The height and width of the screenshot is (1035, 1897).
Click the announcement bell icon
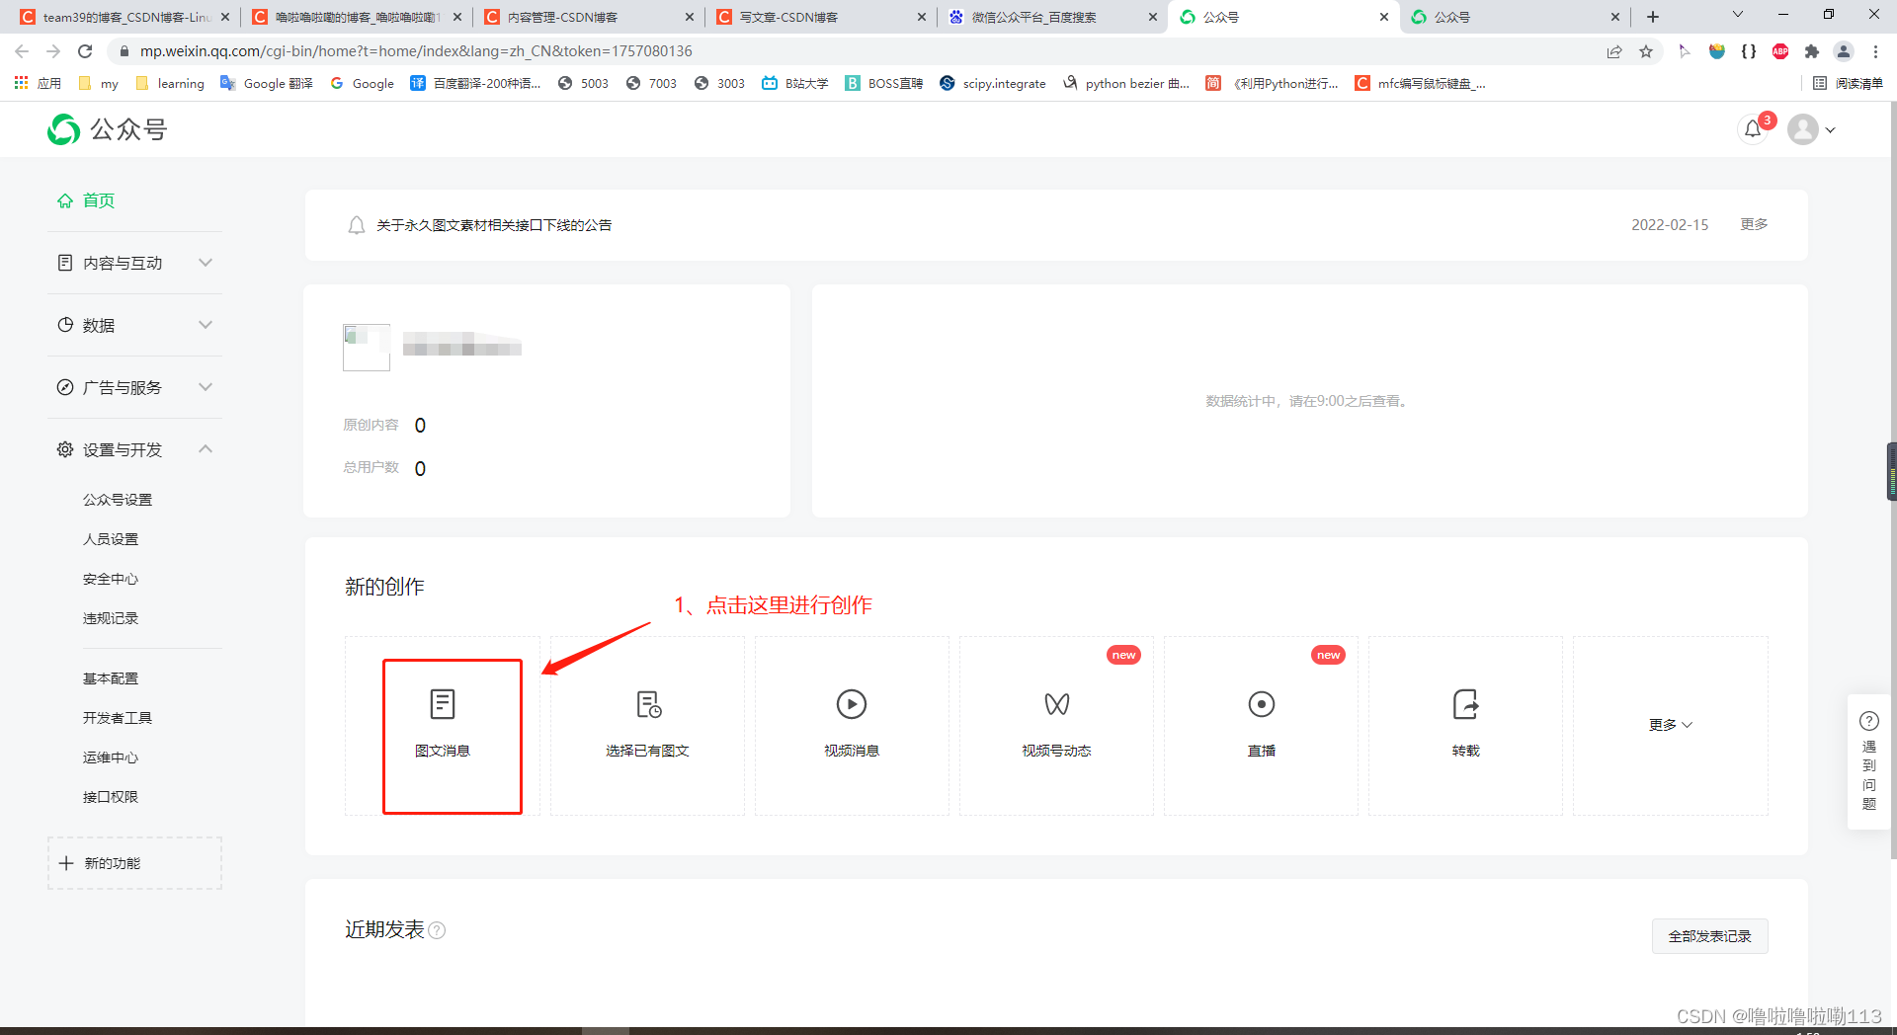click(357, 224)
